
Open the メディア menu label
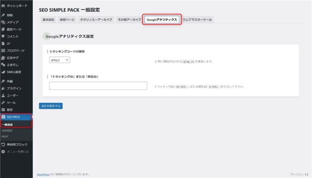pyautogui.click(x=13, y=22)
